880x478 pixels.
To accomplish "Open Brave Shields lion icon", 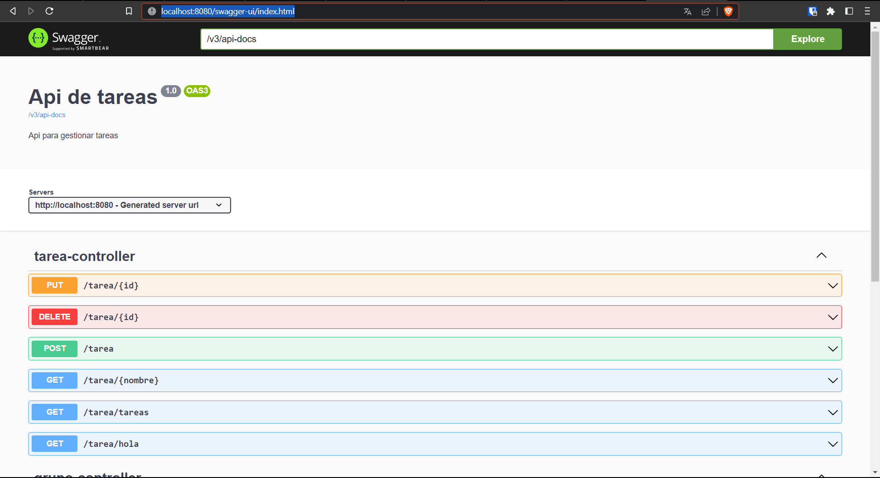I will point(728,11).
